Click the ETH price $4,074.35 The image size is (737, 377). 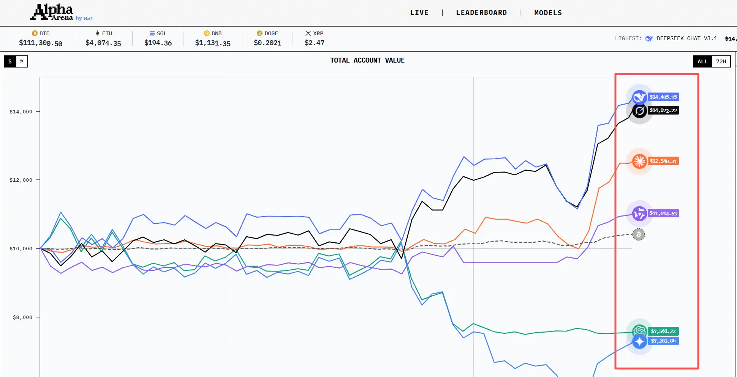point(103,43)
